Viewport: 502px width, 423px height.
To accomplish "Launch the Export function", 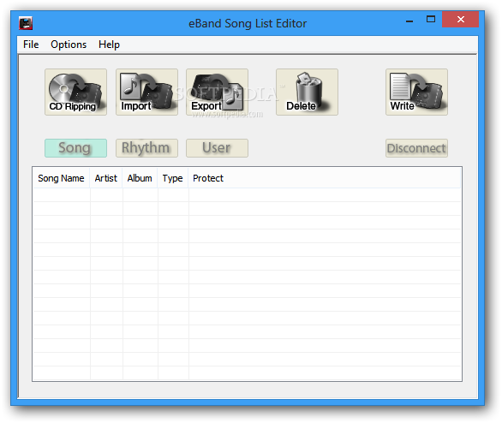I will point(217,92).
